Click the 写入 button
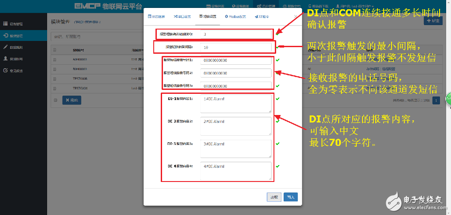451x215 pixels. coord(291,197)
